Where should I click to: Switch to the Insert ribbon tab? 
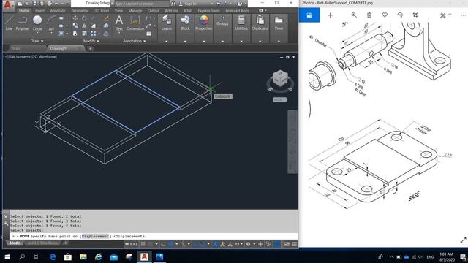[x=39, y=11]
